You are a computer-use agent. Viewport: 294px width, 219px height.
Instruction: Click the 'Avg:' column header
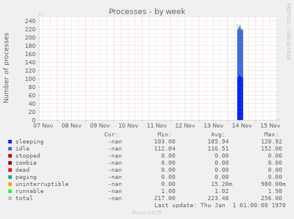click(x=218, y=135)
